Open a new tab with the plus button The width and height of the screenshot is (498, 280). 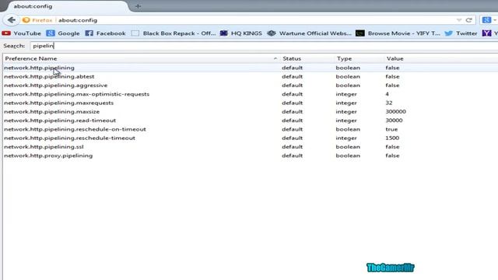138,6
